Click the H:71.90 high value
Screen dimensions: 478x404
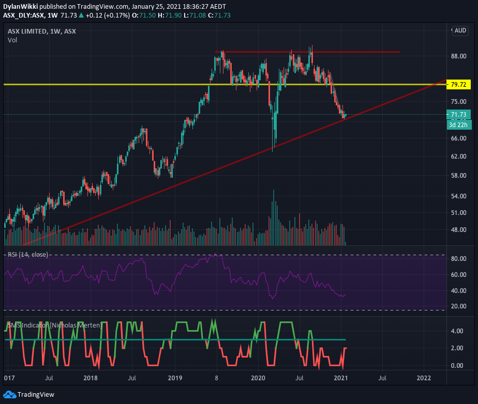(170, 15)
